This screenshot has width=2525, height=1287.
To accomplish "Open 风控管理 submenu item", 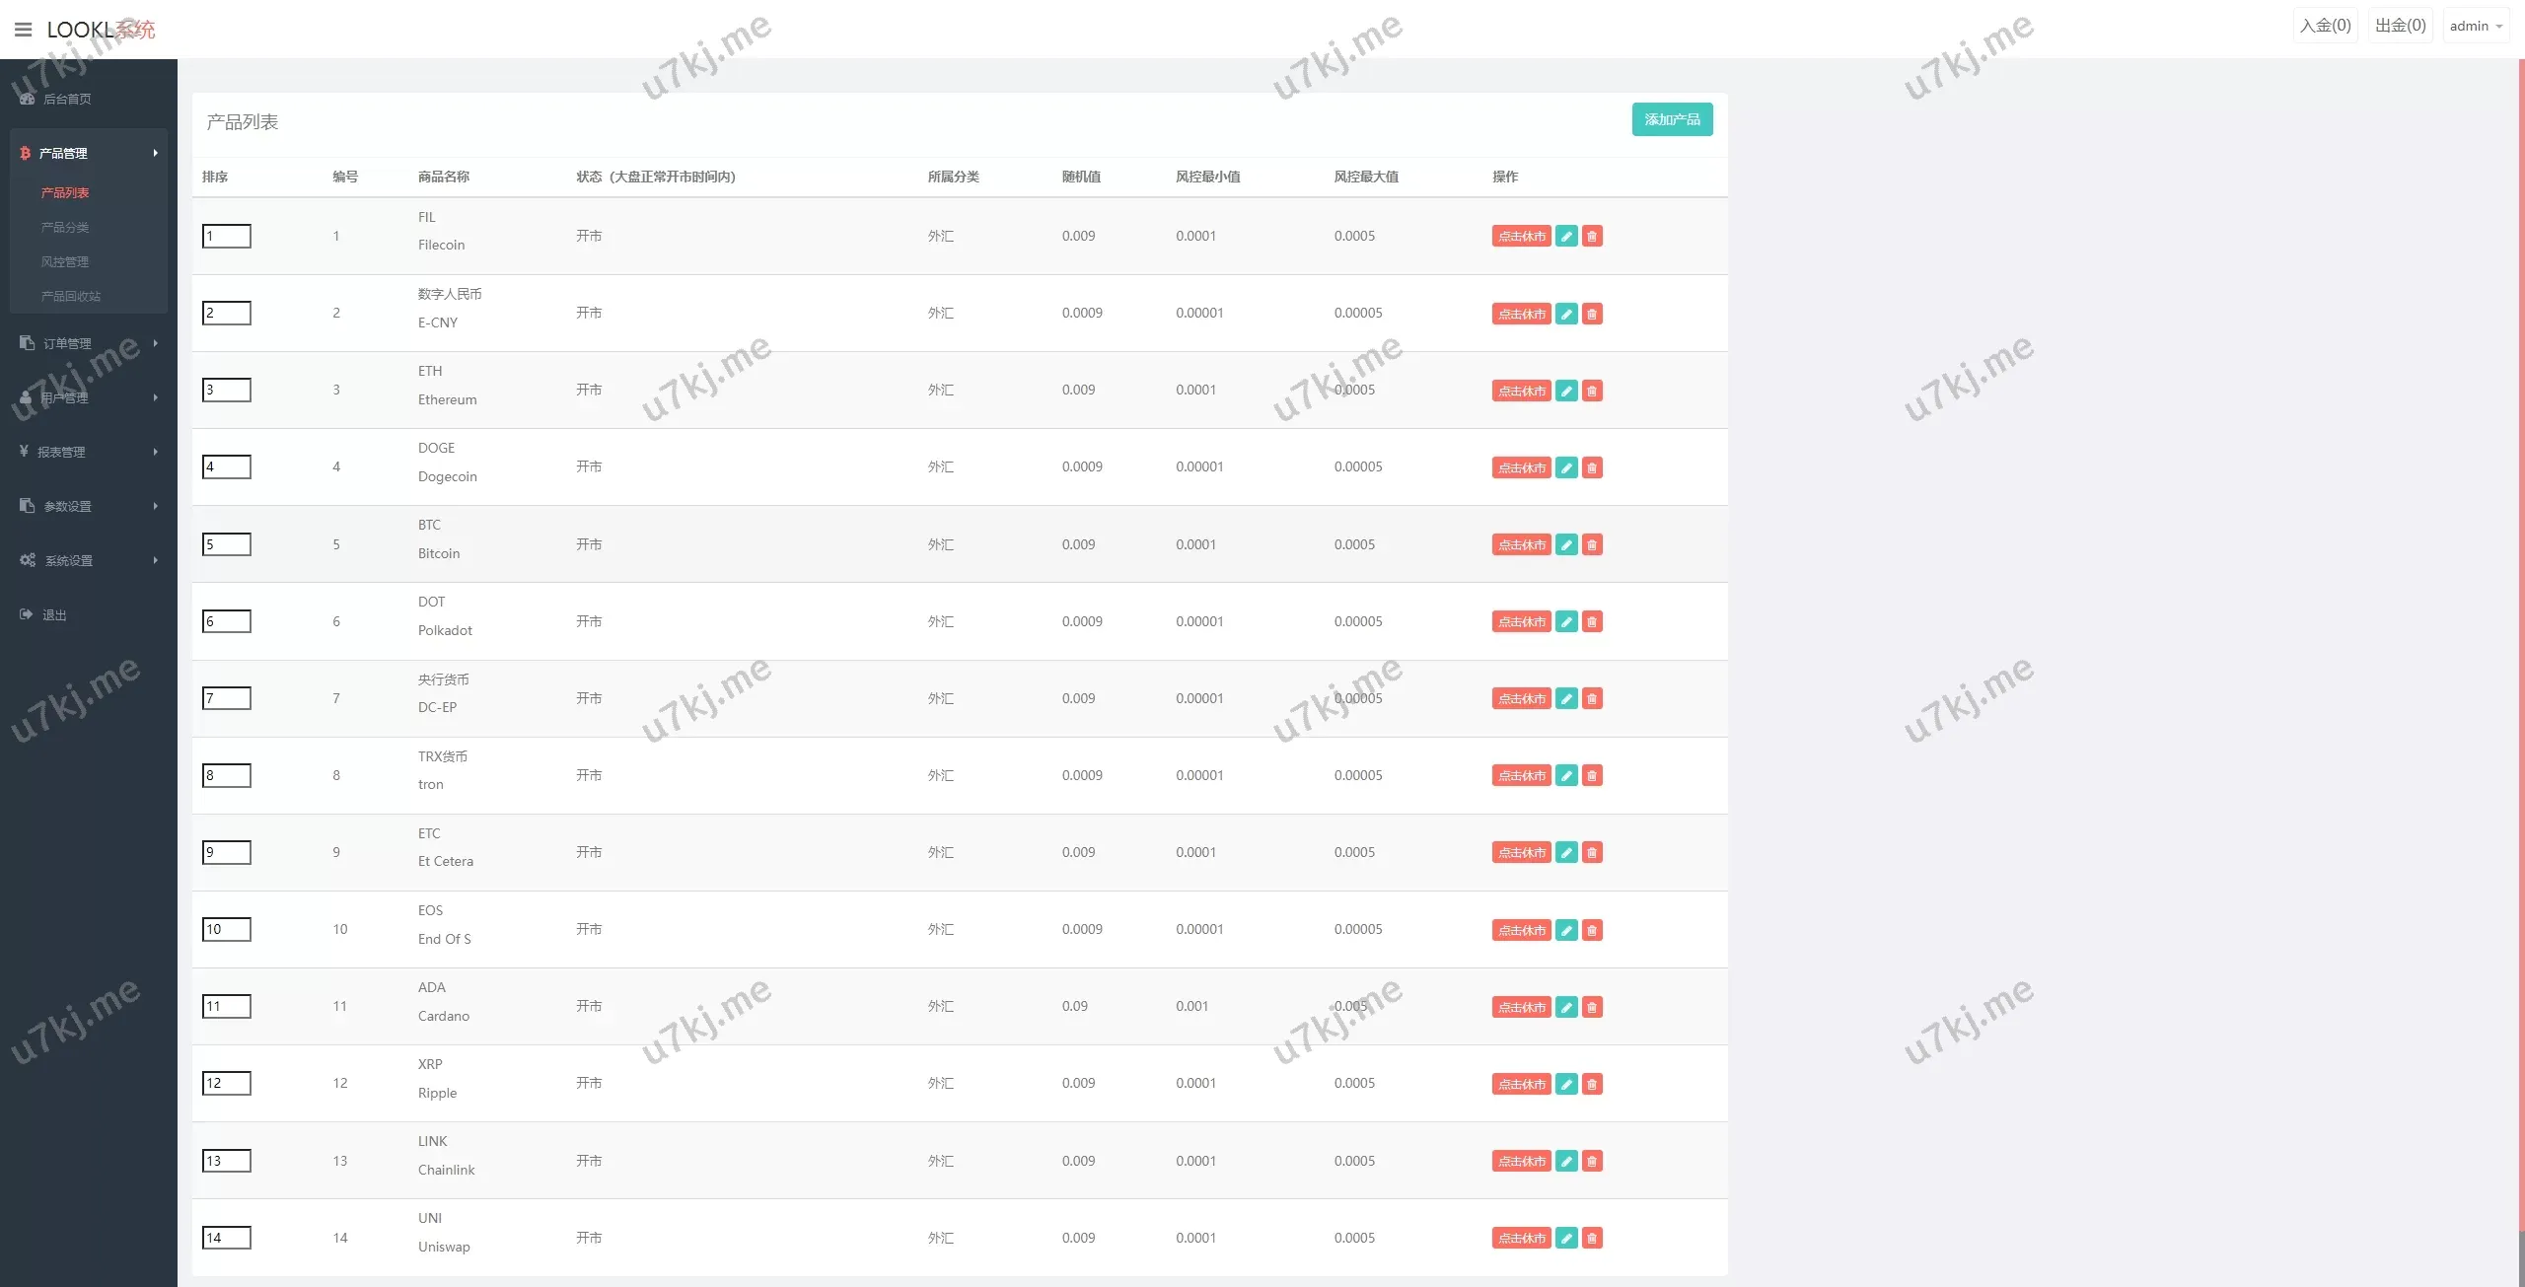I will [x=65, y=261].
